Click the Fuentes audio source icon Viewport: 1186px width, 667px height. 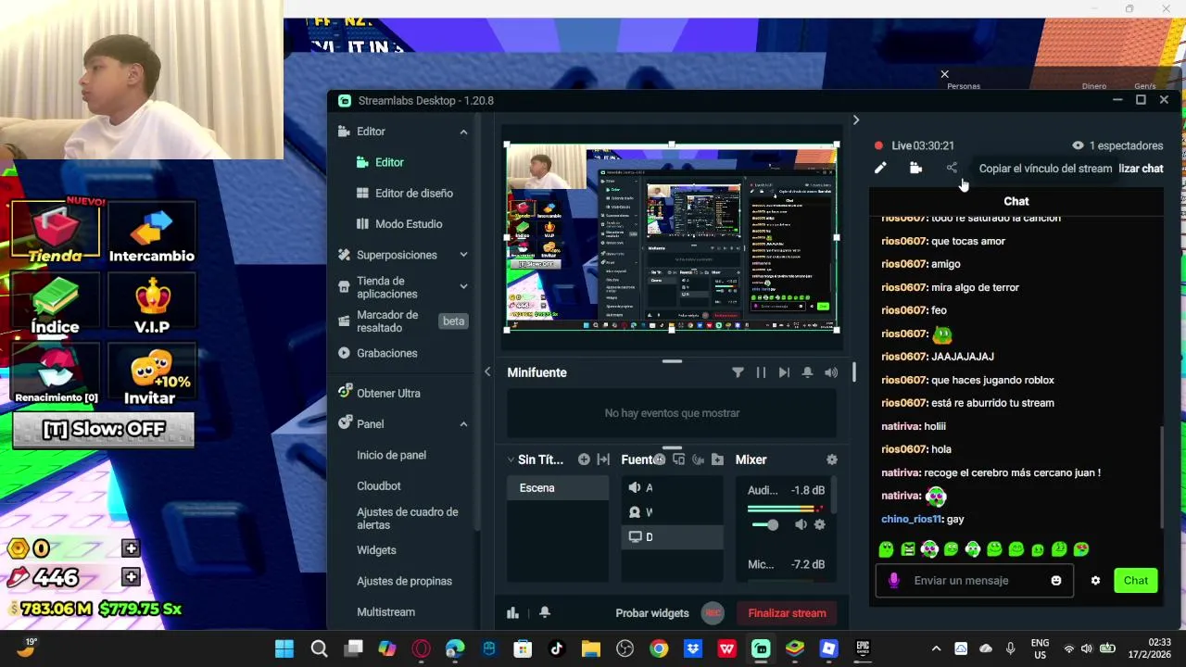[698, 459]
